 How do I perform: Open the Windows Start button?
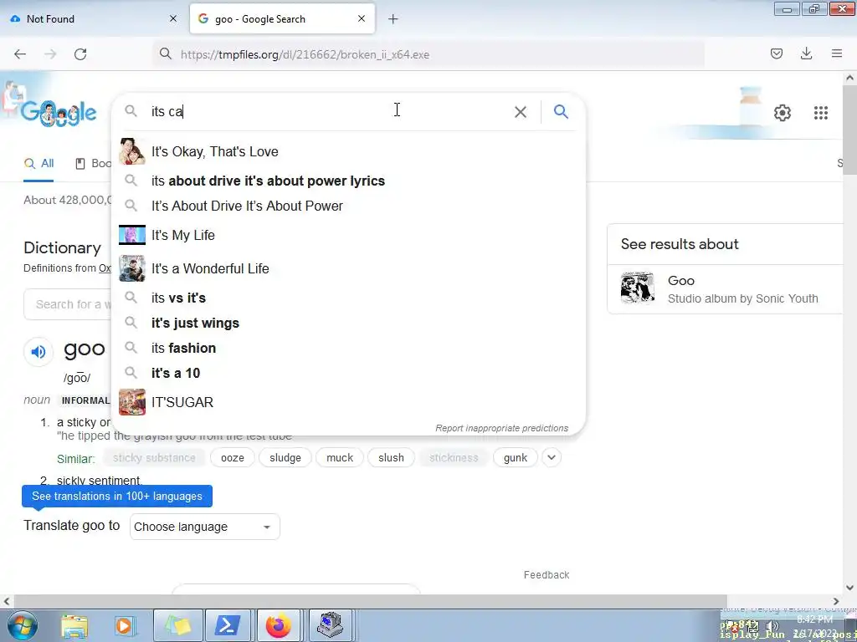pos(22,625)
